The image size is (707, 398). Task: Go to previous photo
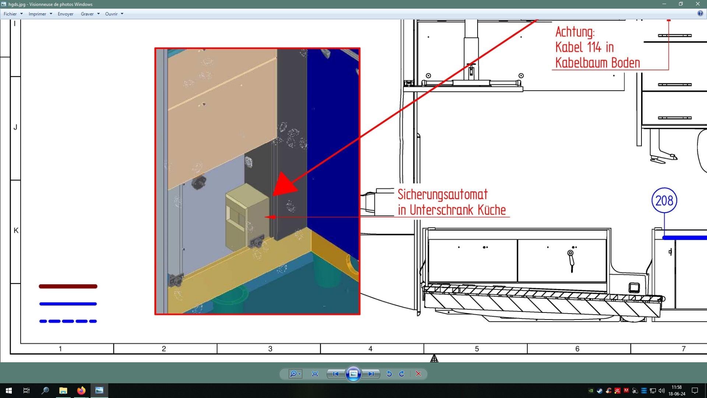point(335,374)
